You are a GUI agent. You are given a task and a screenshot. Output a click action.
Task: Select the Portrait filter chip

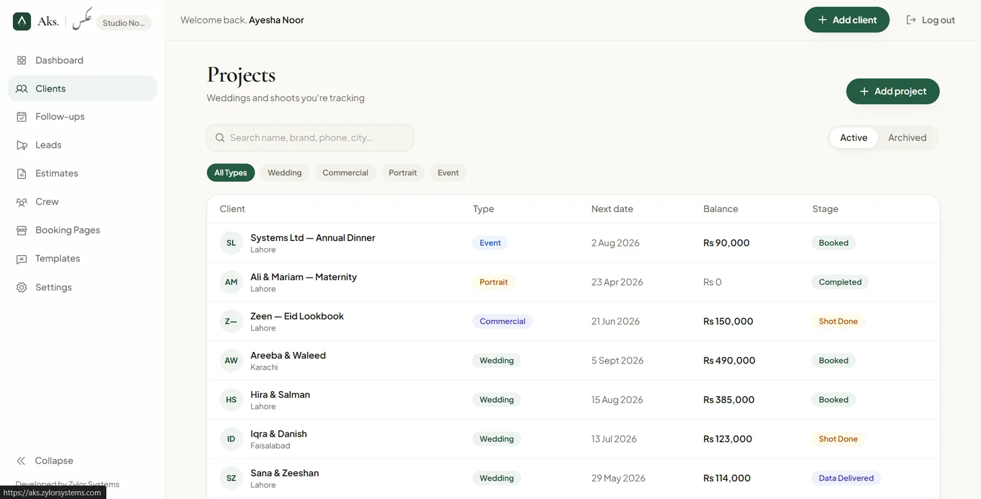(403, 173)
